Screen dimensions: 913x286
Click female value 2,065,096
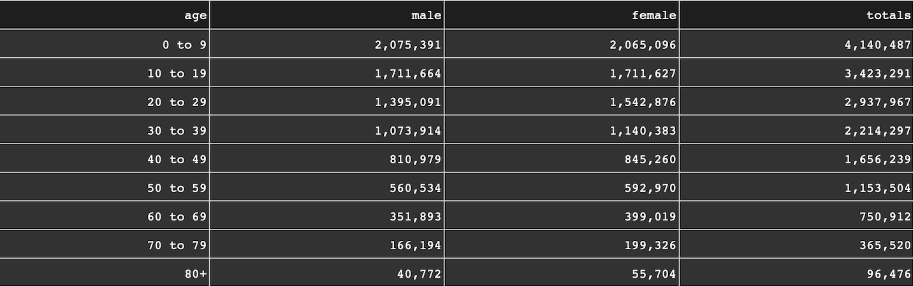tap(643, 45)
